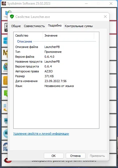Select the Название продукта property label
This screenshot has width=118, height=168.
pos(29,62)
